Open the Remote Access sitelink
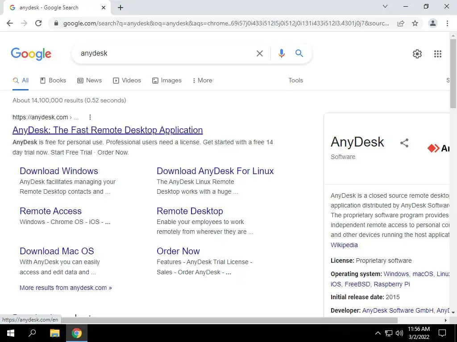The height and width of the screenshot is (342, 457). click(50, 211)
